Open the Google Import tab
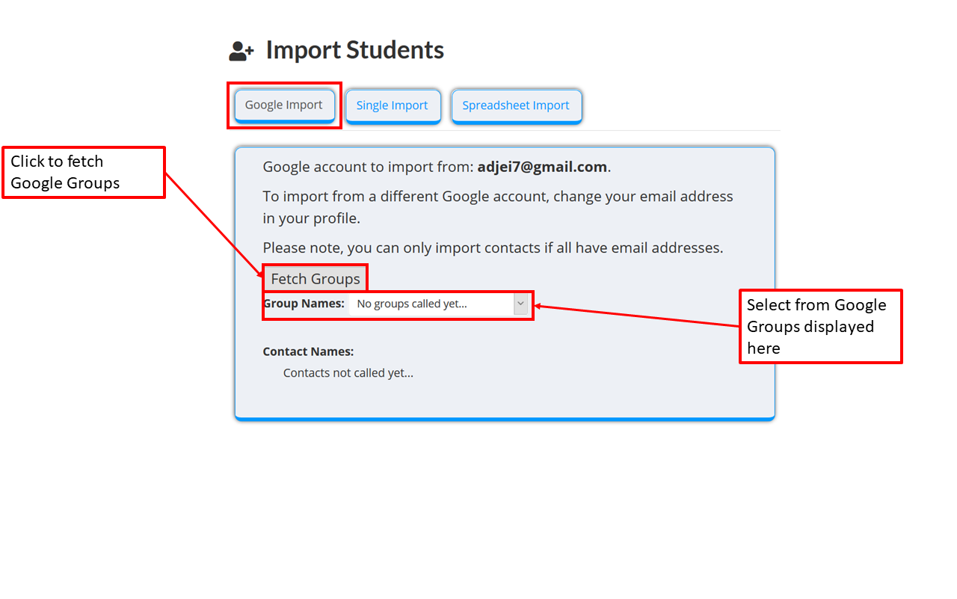957x599 pixels. (284, 105)
